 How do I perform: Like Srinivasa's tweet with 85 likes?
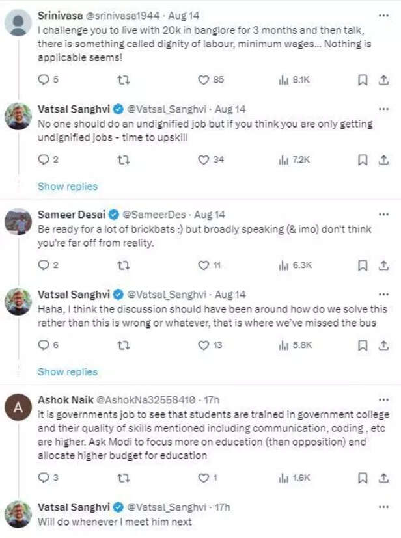point(204,80)
